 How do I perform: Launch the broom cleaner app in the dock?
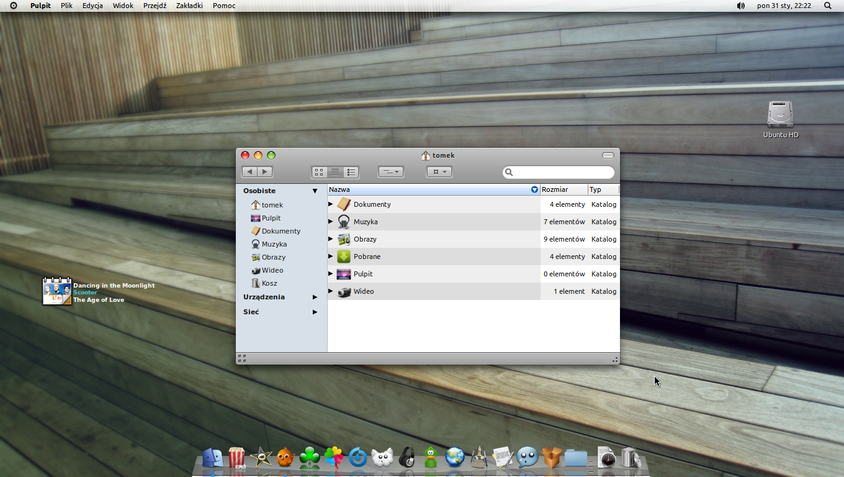click(479, 457)
